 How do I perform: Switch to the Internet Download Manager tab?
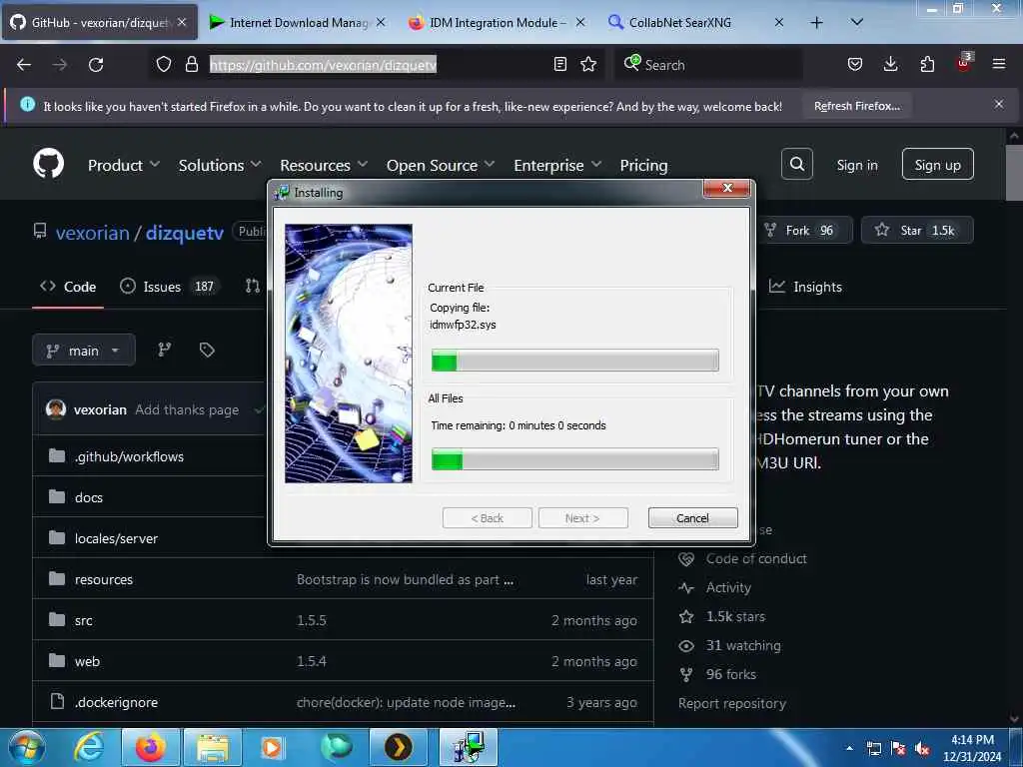point(298,22)
